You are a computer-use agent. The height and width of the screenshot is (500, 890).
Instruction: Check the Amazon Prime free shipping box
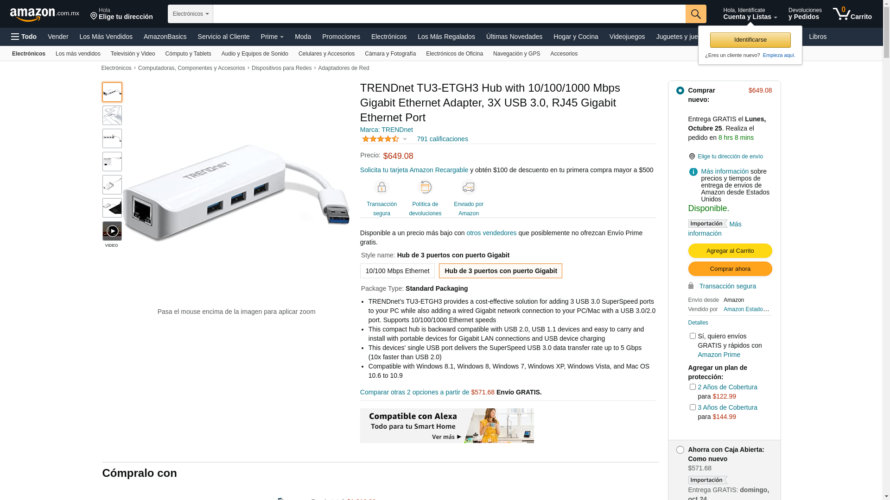693,336
